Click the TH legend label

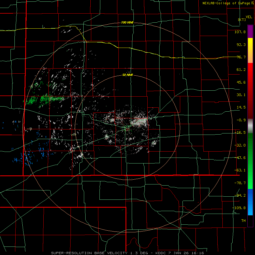coord(243,221)
